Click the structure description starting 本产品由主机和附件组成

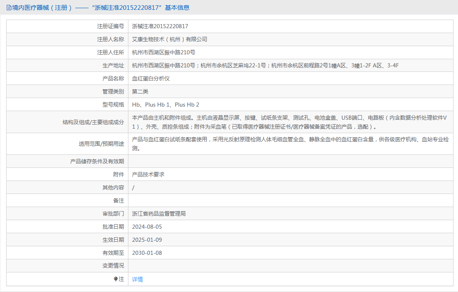click(289, 122)
